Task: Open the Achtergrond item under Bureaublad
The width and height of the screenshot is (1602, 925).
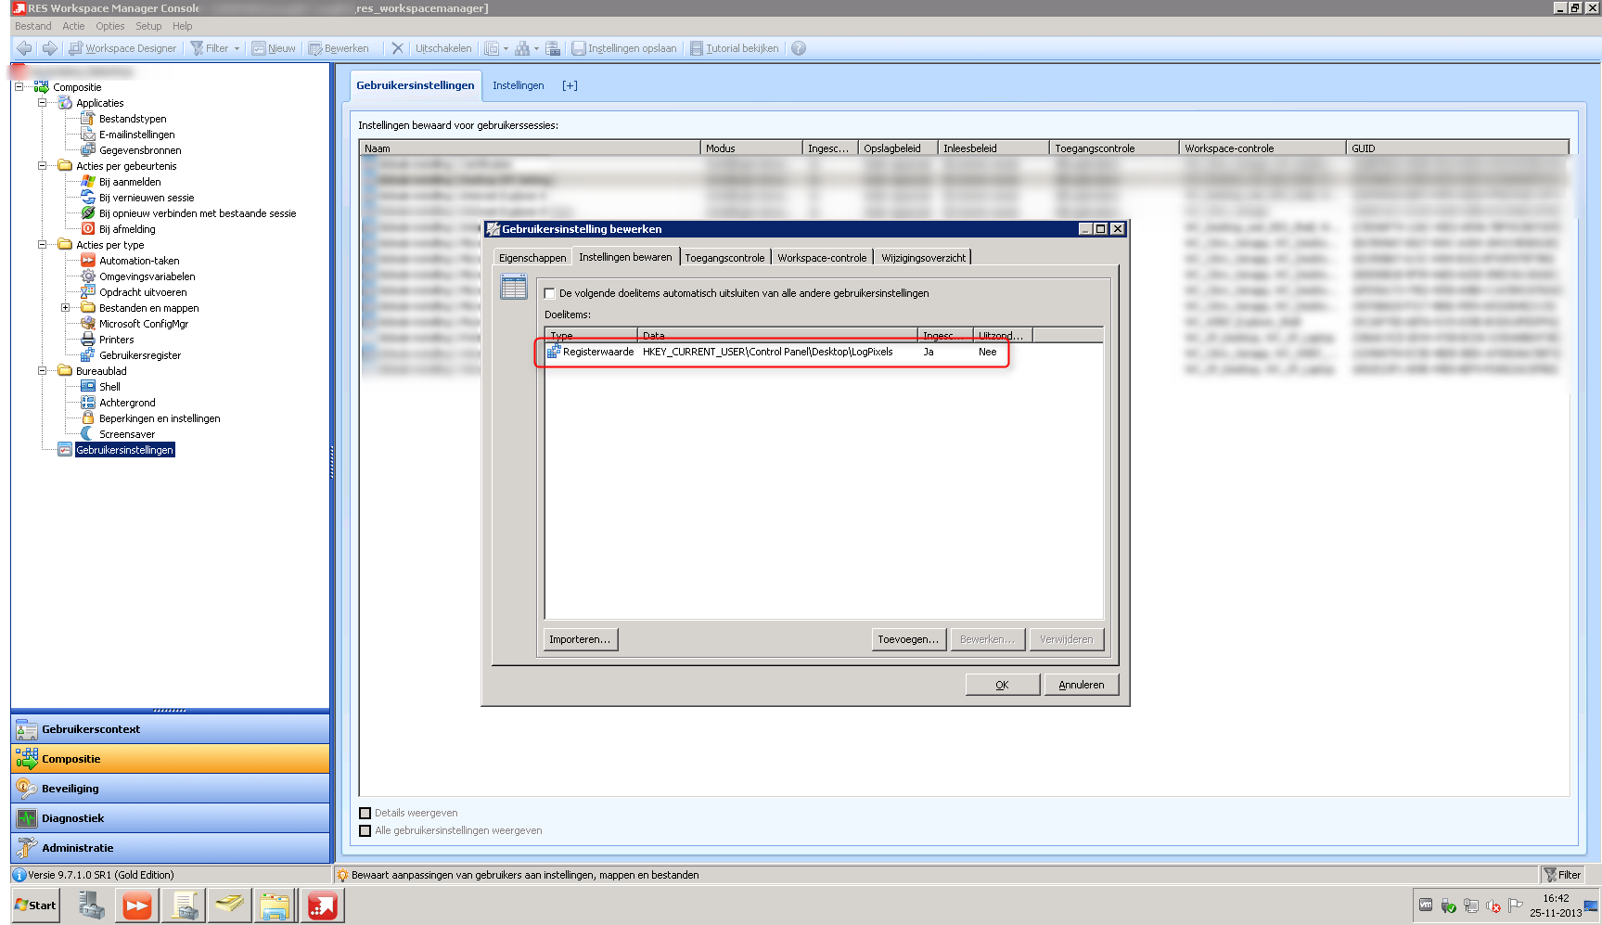Action: (x=127, y=402)
